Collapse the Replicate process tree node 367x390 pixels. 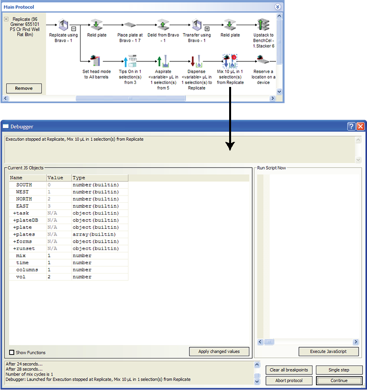point(6,19)
